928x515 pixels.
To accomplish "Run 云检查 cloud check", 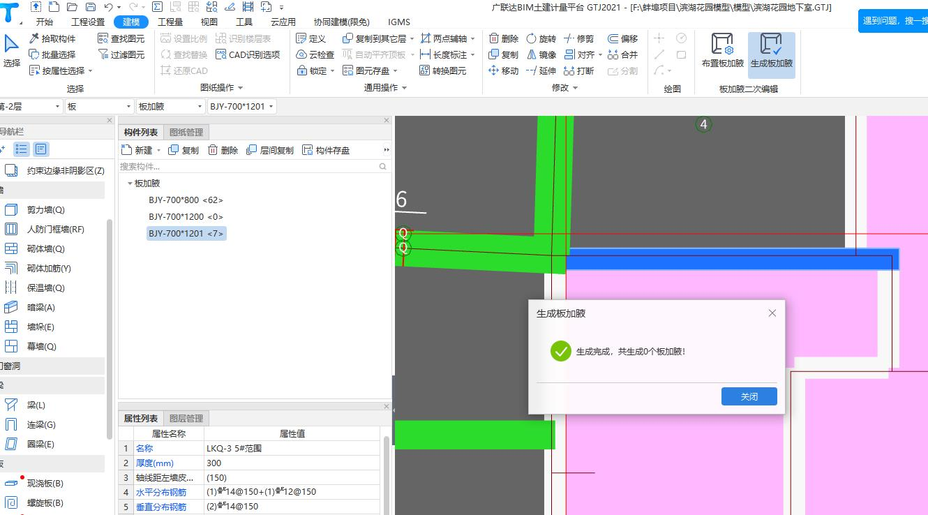I will 315,54.
